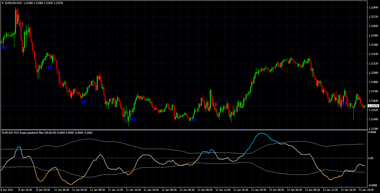Open the chart dropdown triangle beside EURUSD,M15
This screenshot has height=193, width=380.
point(3,3)
